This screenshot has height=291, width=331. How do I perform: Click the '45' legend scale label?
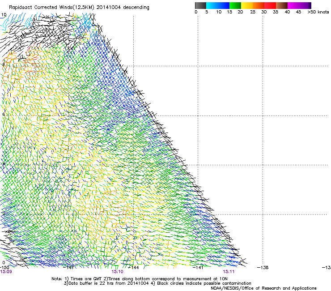298,12
